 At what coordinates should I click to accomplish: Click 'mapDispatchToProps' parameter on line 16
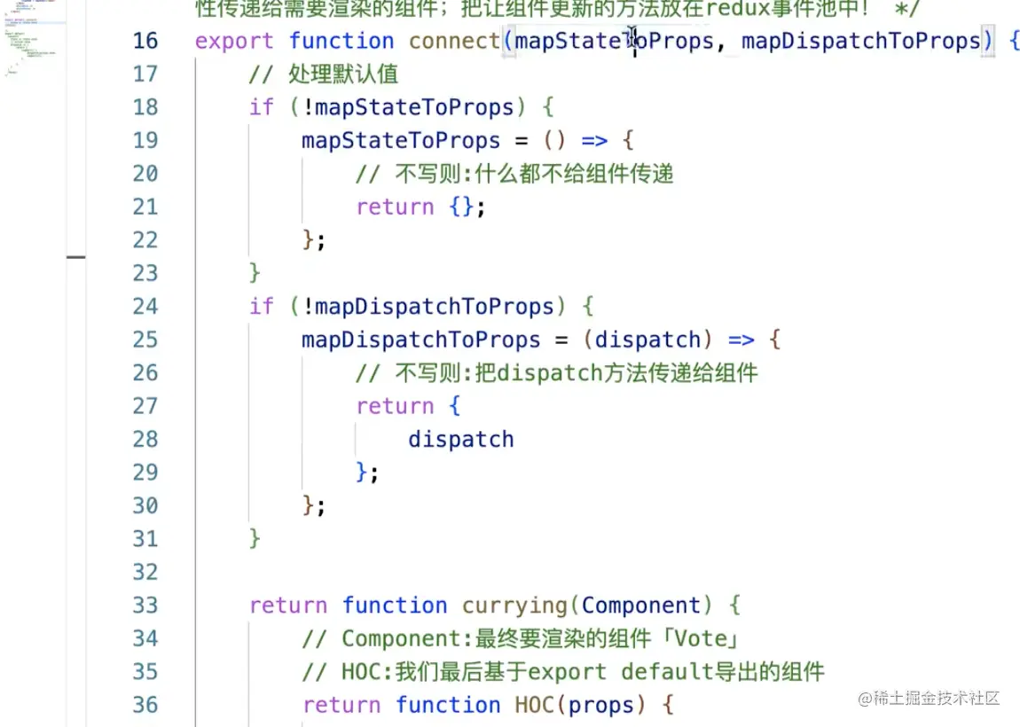pos(861,42)
